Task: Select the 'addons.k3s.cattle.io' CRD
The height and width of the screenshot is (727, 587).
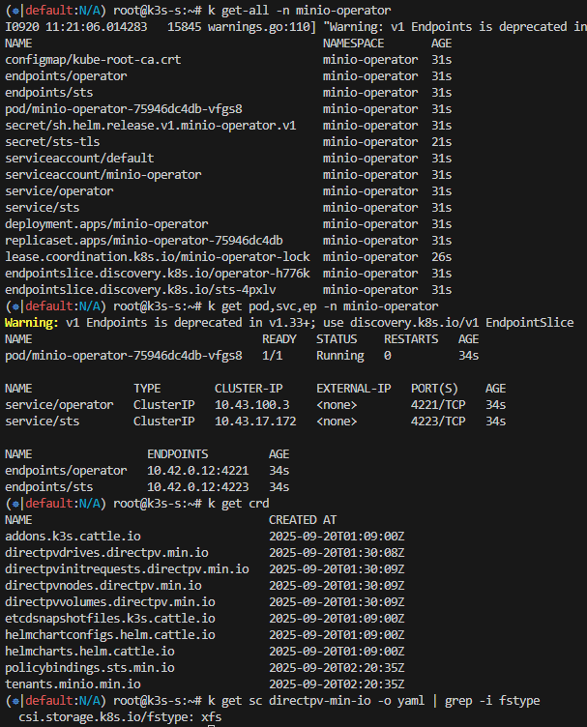Action: [x=73, y=537]
